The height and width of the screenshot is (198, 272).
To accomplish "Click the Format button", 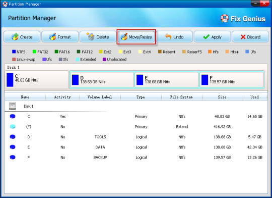I will tap(60, 37).
